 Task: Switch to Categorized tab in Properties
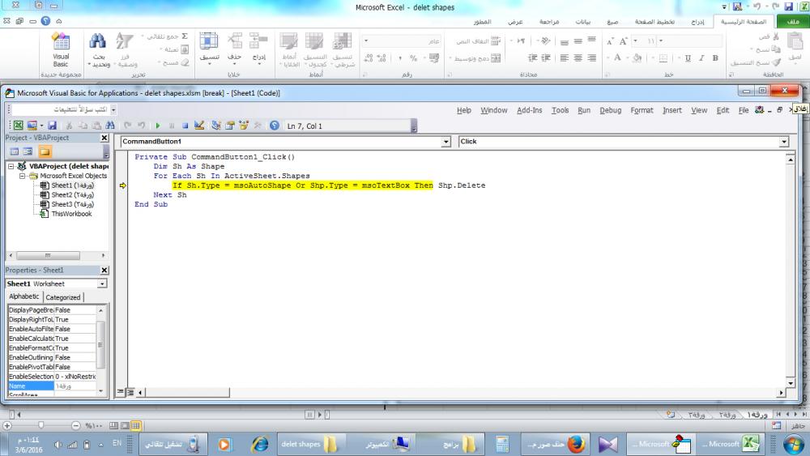63,297
